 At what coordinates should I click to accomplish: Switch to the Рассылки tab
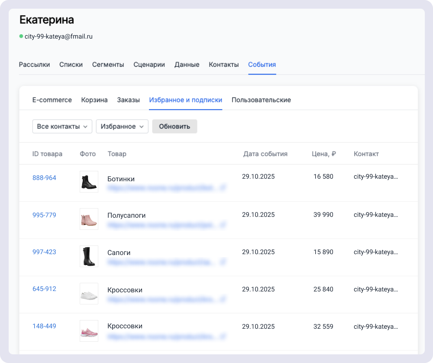click(34, 65)
